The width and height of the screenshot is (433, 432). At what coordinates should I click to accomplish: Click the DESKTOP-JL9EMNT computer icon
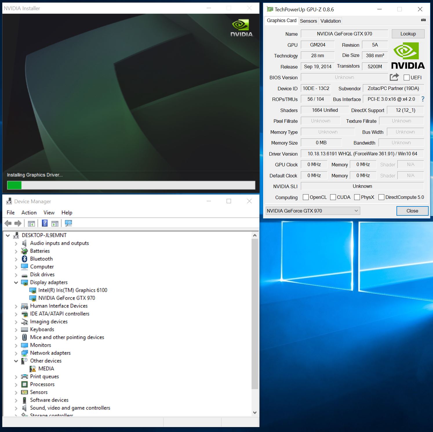(x=16, y=235)
